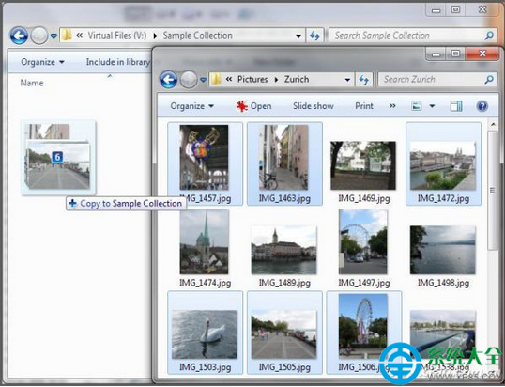Click the change view icon
Viewport: 505px width, 387px height.
point(417,106)
